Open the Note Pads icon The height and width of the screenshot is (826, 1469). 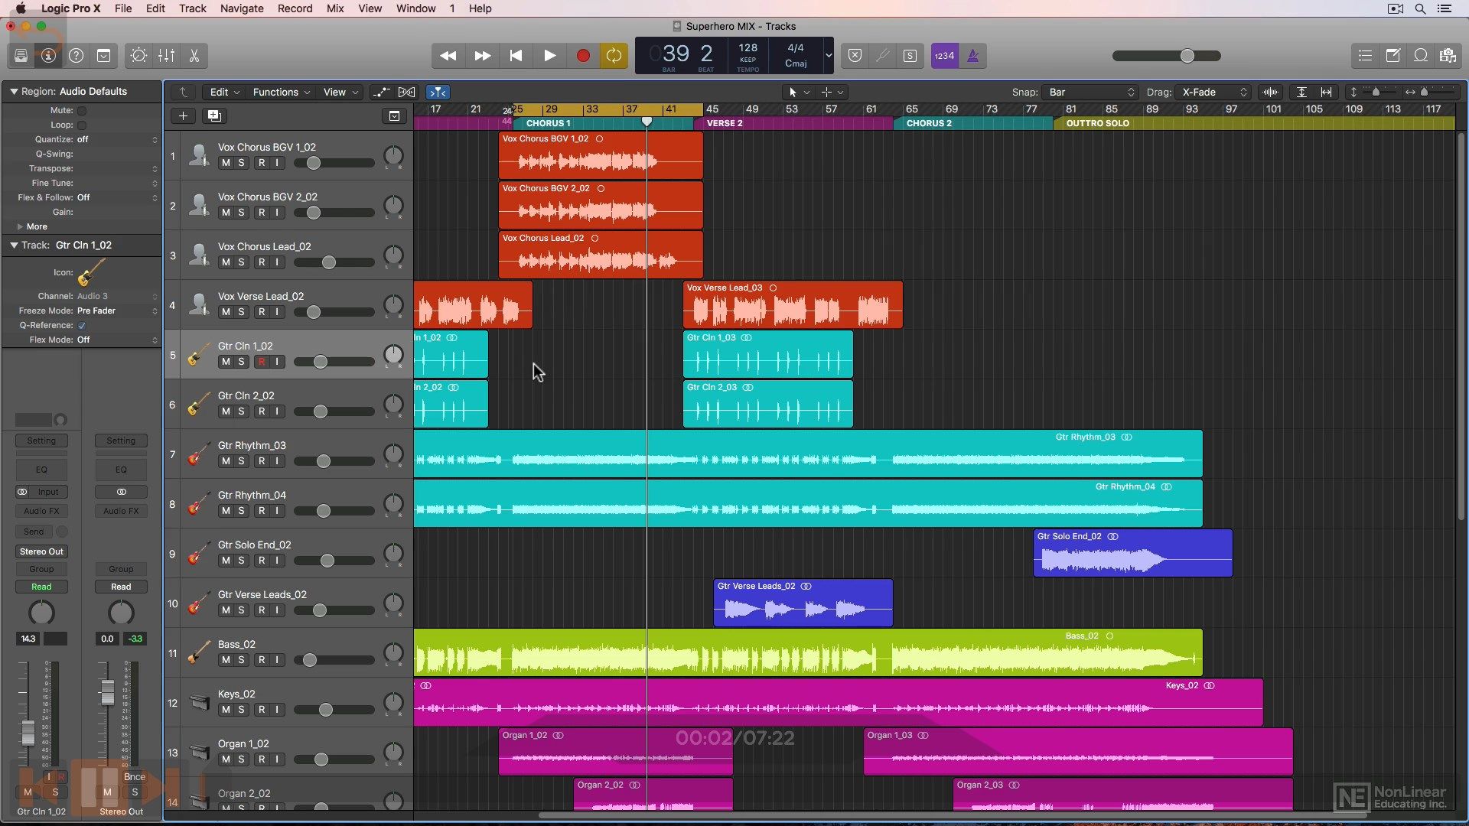click(1392, 56)
